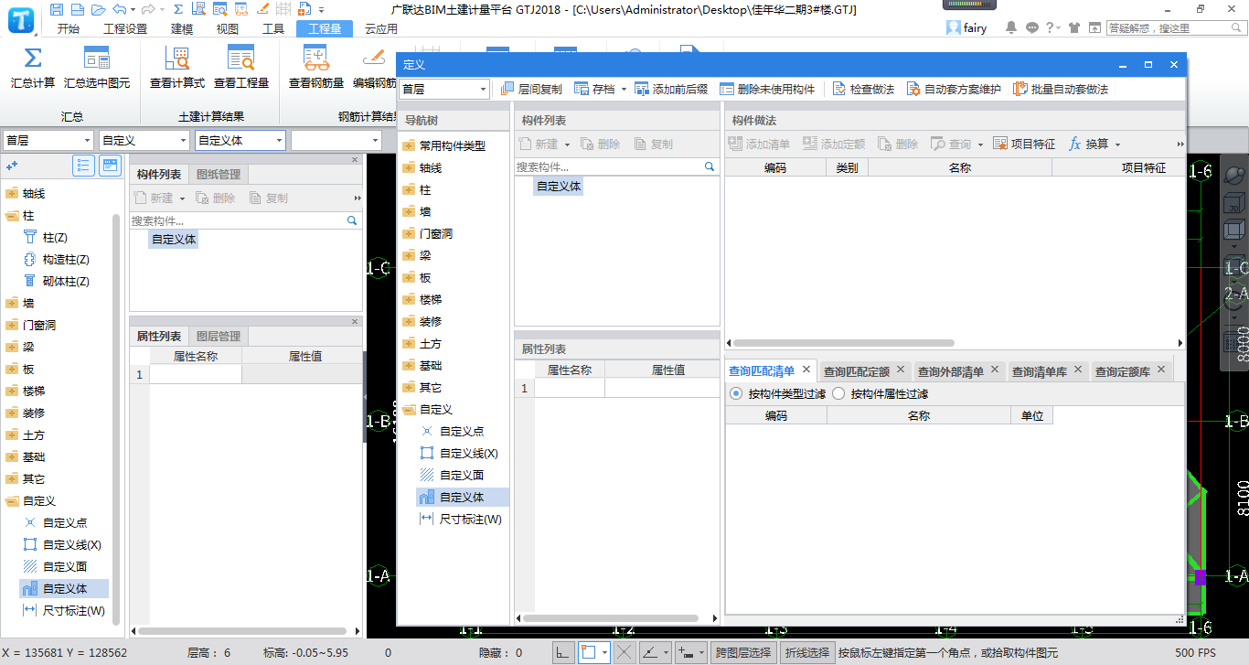Image resolution: width=1249 pixels, height=665 pixels.
Task: Click the horizontal scrollbar under main 属性列表
Action: 242,631
